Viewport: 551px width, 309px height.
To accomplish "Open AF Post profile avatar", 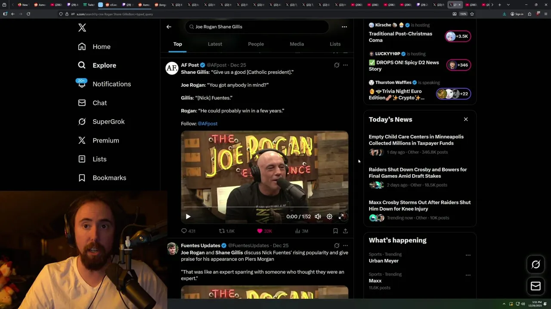I will click(x=172, y=68).
